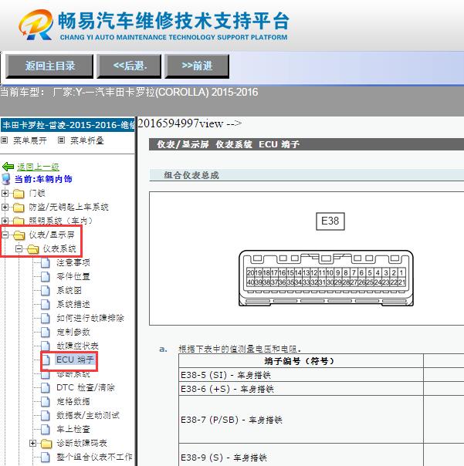Viewport: 464px width, 466px height.
Task: Expand the 门锁 folder node
Action: [x=5, y=193]
